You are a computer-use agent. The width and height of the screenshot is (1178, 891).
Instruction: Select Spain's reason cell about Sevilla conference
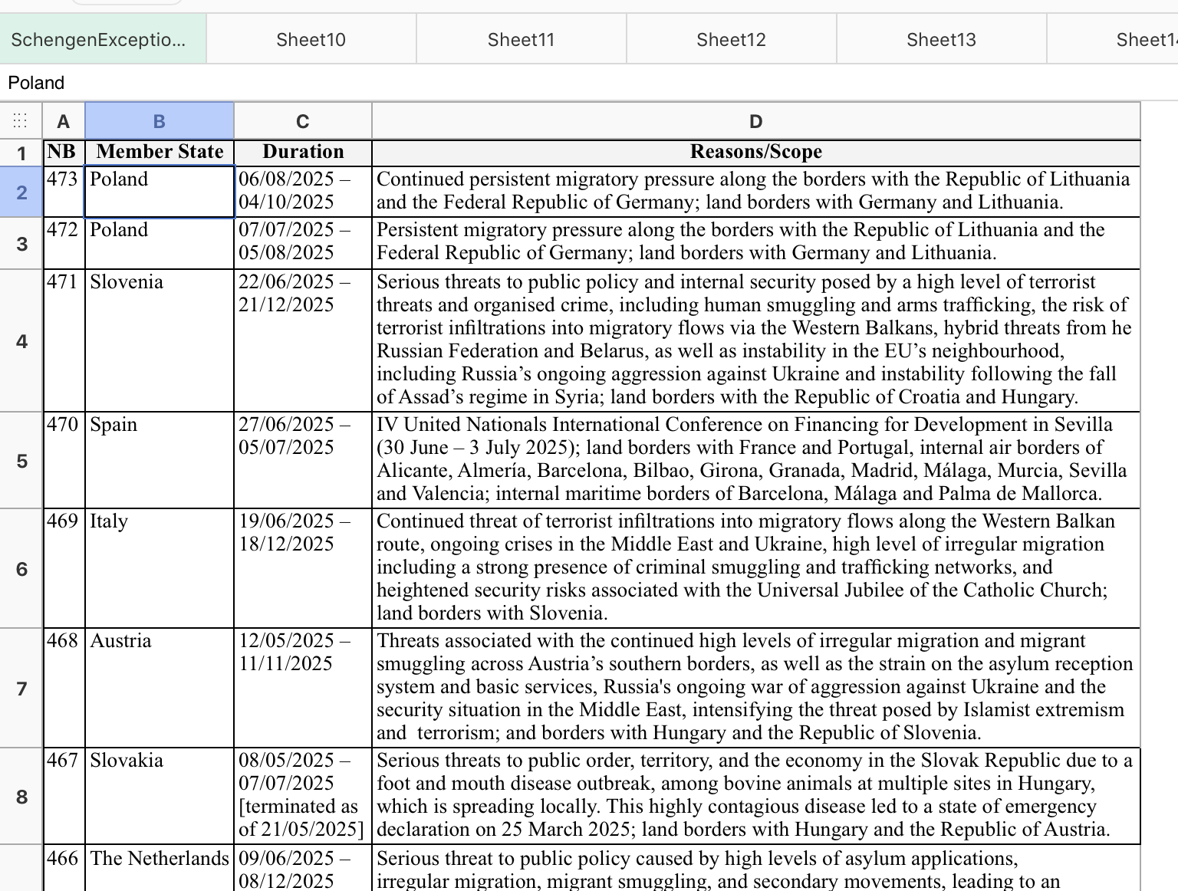tap(756, 460)
